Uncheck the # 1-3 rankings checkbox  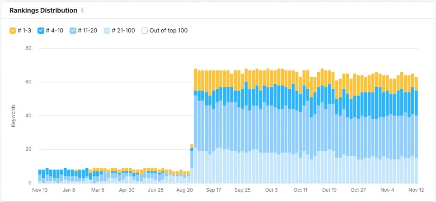(13, 31)
